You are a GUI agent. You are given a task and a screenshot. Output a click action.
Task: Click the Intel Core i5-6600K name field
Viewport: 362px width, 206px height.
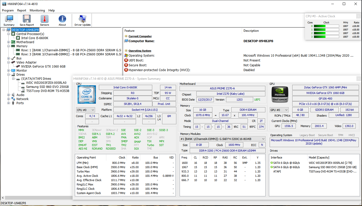point(125,87)
